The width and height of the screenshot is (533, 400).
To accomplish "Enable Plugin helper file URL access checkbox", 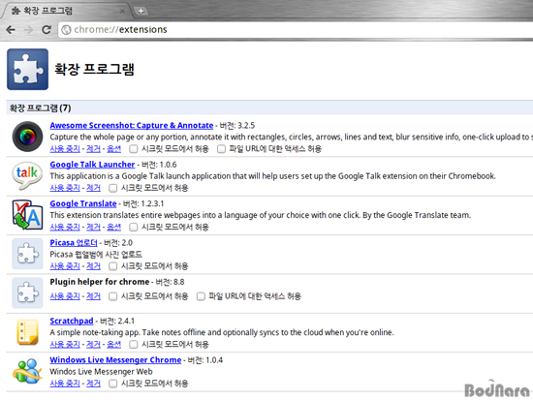I will point(201,296).
